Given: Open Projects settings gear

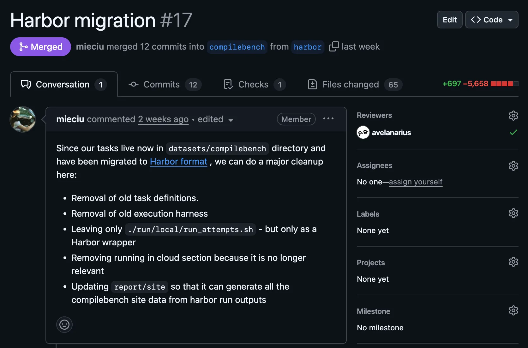Looking at the screenshot, I should [513, 262].
